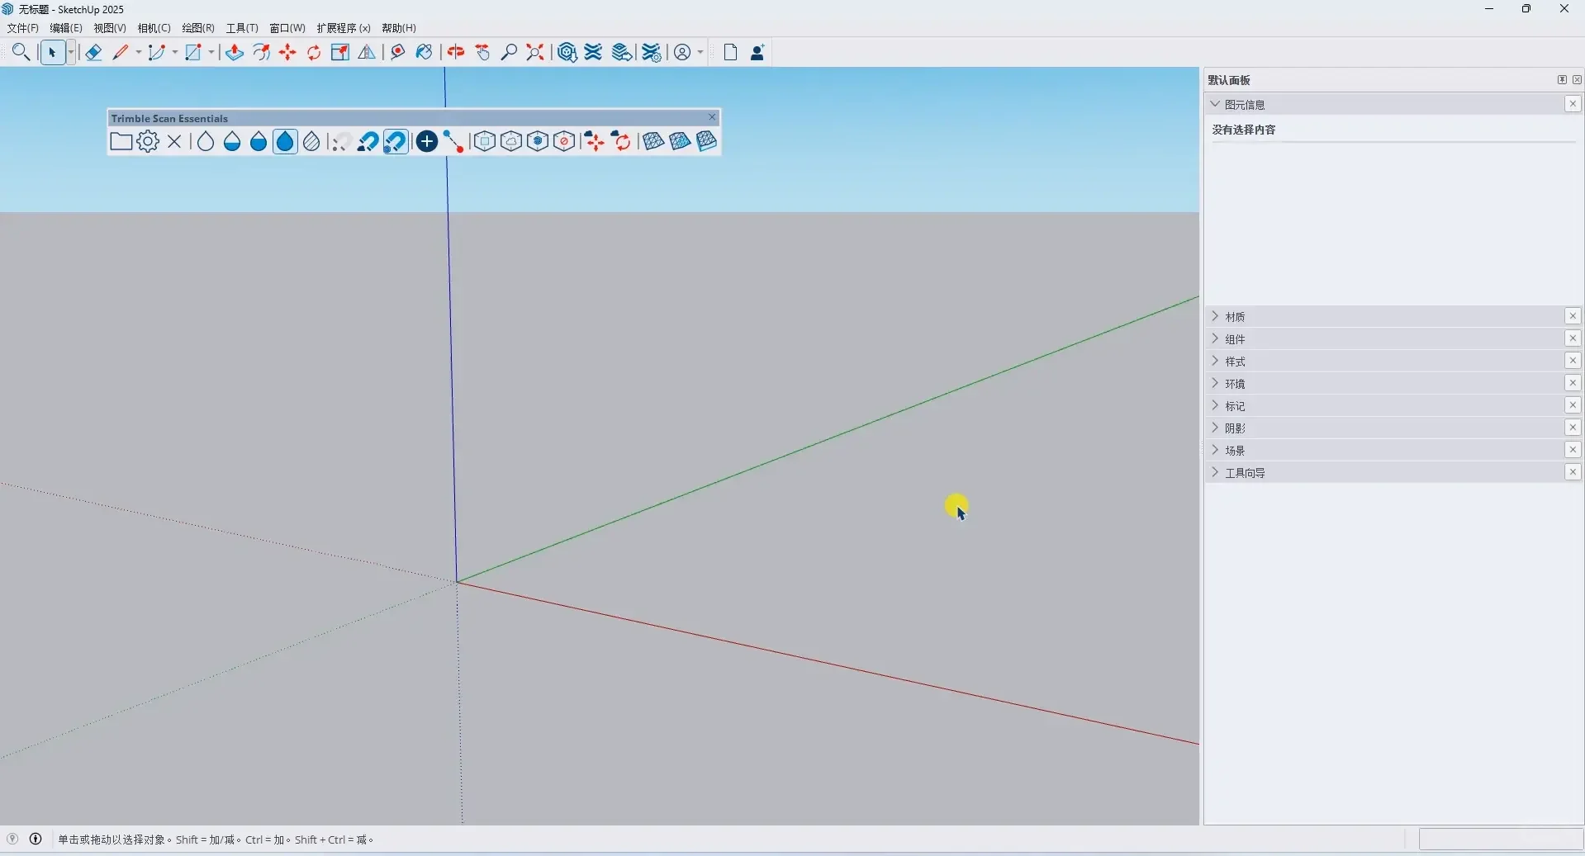The image size is (1585, 856).
Task: Select the Flip mirror tool
Action: point(367,53)
